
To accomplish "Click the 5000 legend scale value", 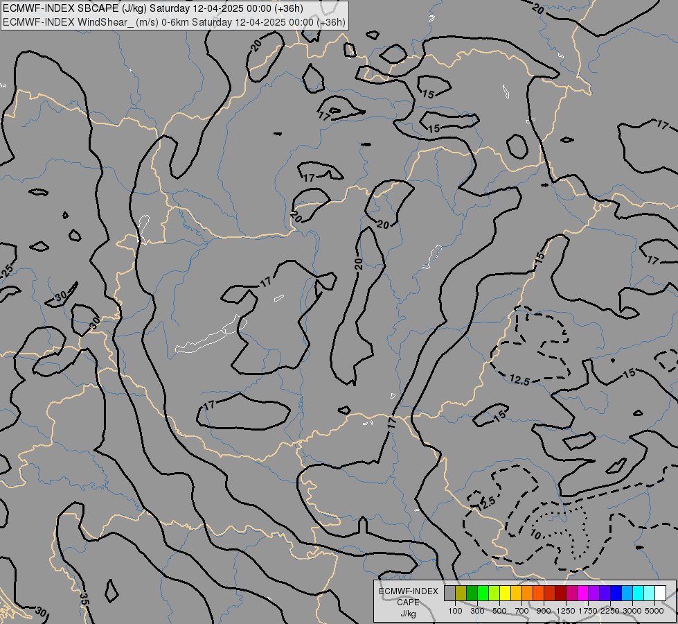I will [x=654, y=611].
